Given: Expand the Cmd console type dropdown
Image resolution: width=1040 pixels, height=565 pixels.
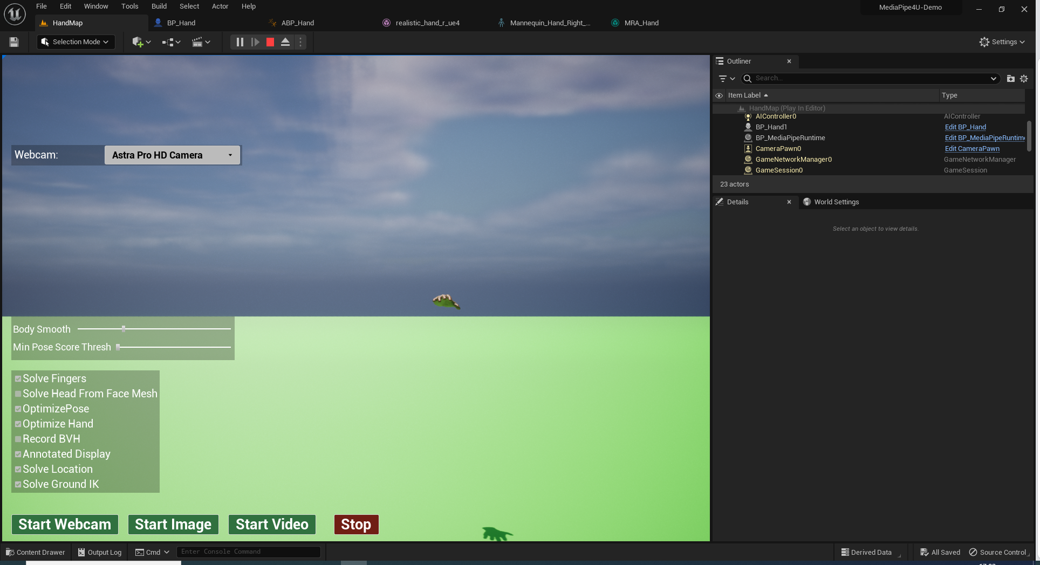Looking at the screenshot, I should tap(166, 552).
